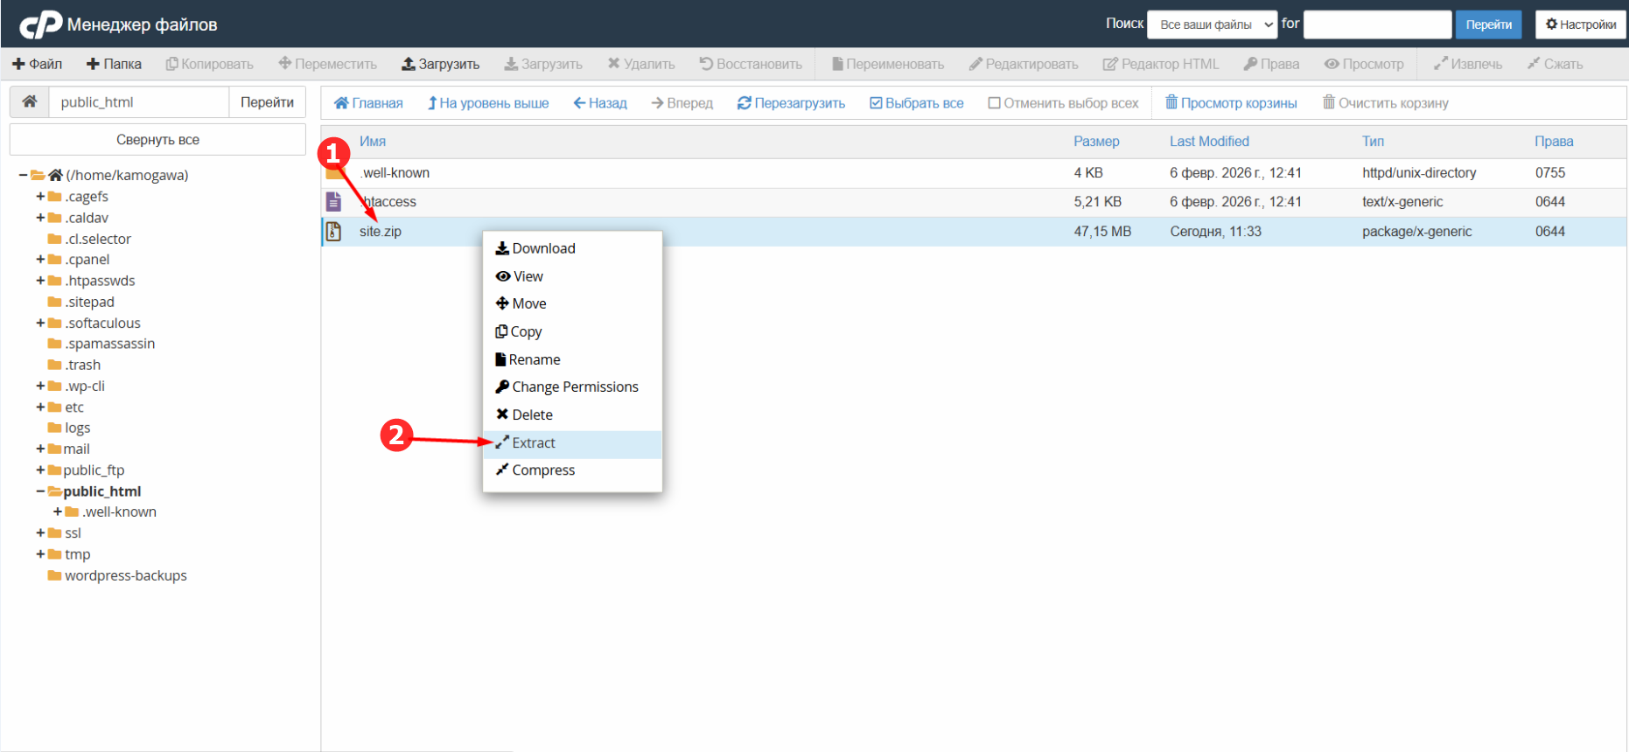This screenshot has height=752, width=1629.
Task: Click Назад navigation link
Action: (600, 103)
